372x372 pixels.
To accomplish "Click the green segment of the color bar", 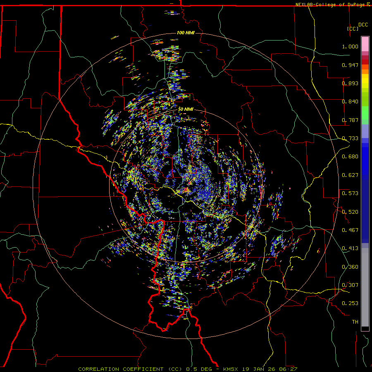I will (365, 113).
